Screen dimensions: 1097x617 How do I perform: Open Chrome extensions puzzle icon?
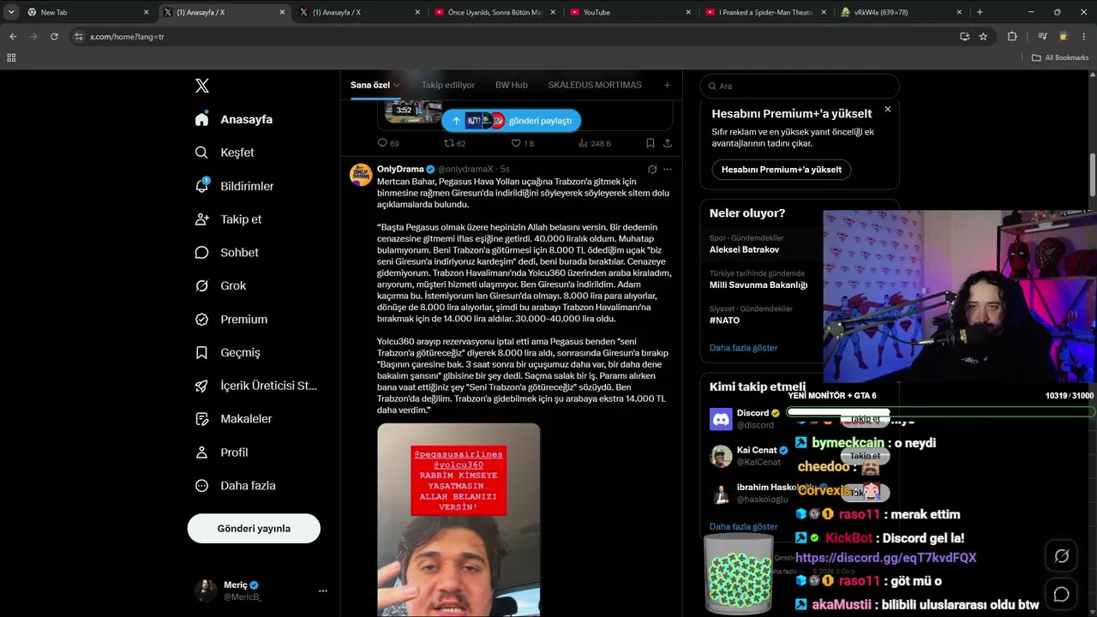tap(1012, 37)
